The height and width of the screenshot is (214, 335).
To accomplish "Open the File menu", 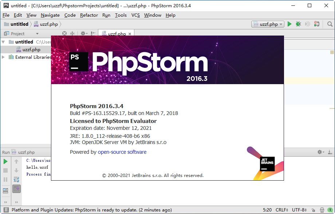I will coord(6,15).
